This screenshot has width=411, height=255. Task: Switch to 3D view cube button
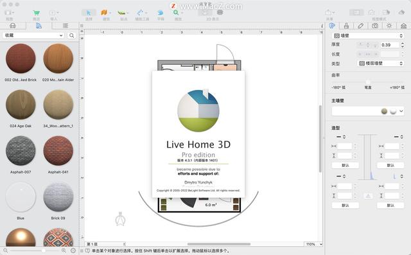[x=220, y=12]
